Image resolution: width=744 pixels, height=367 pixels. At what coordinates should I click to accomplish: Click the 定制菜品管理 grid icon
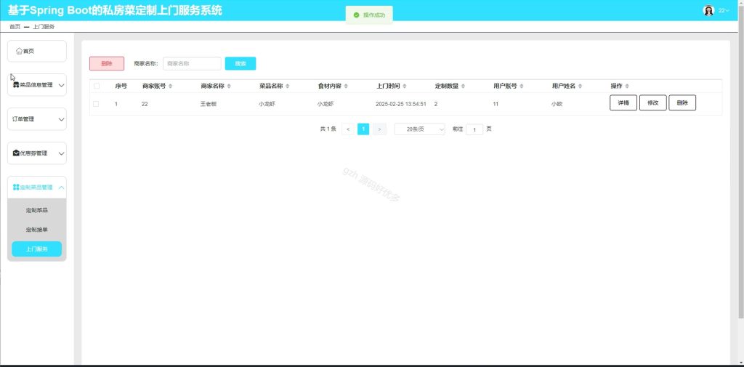(16, 187)
